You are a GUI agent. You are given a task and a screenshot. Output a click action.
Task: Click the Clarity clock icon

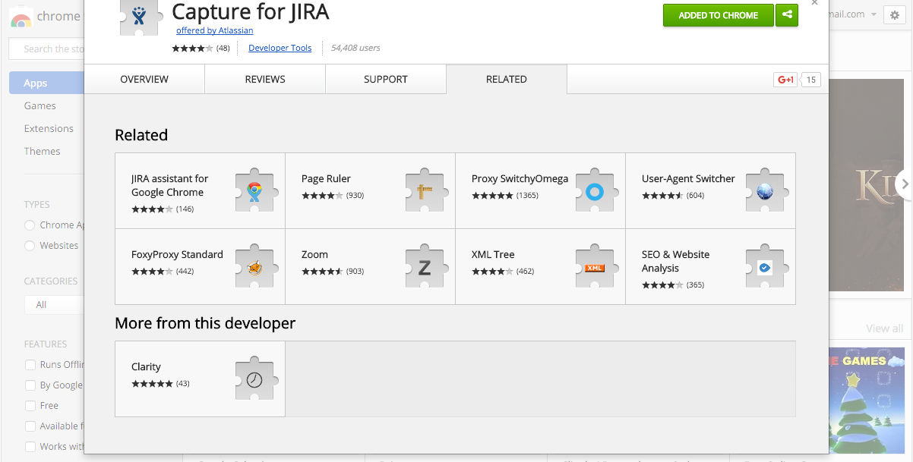point(254,379)
